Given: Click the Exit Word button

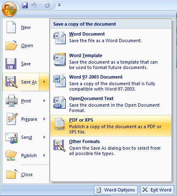Looking at the screenshot, I should point(157,190).
